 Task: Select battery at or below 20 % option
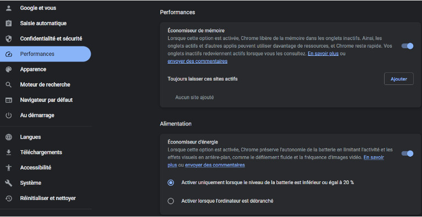[171, 182]
